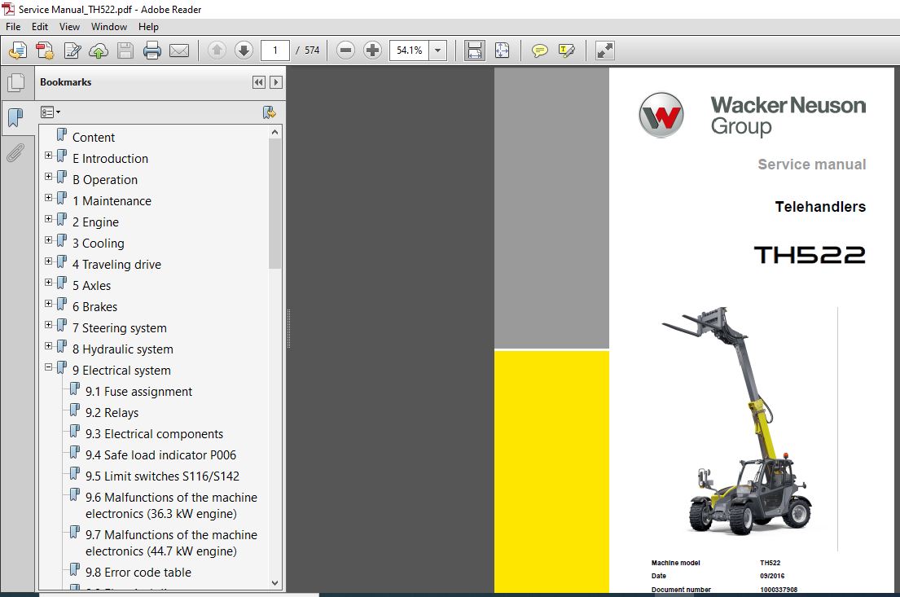900x597 pixels.
Task: Expand the B Operation bookmark
Action: point(49,177)
